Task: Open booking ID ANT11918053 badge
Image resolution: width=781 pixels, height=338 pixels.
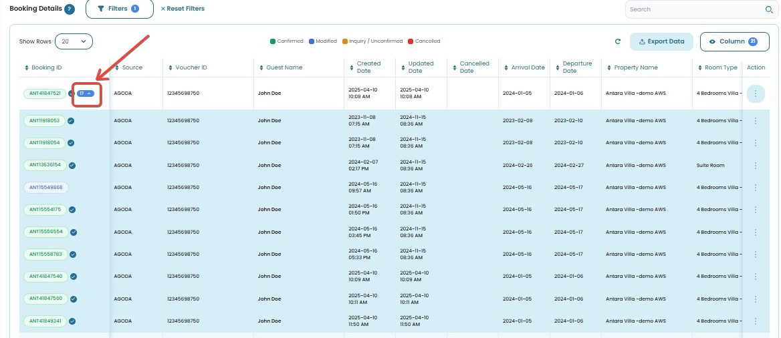Action: [x=44, y=120]
